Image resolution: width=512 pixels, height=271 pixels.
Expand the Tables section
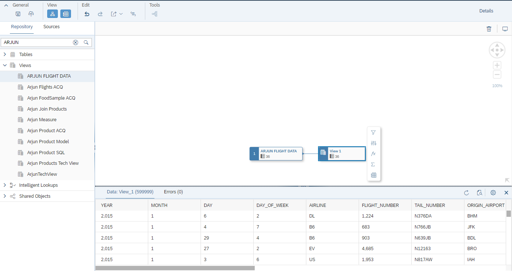pos(5,54)
